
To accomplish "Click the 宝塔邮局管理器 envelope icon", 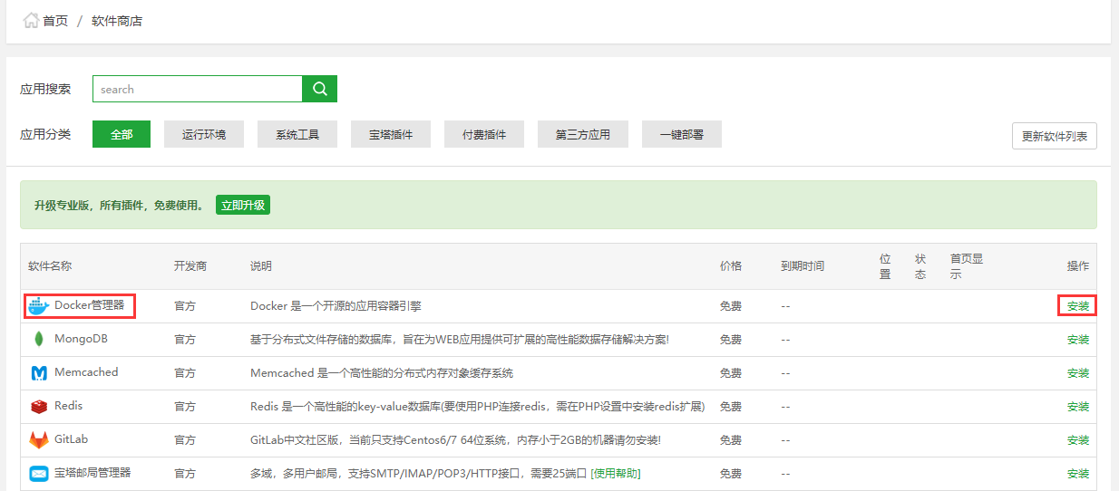I will tap(39, 474).
